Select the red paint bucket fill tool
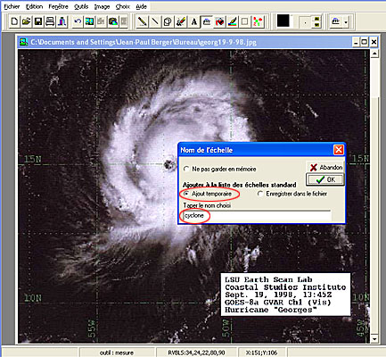 219,21
